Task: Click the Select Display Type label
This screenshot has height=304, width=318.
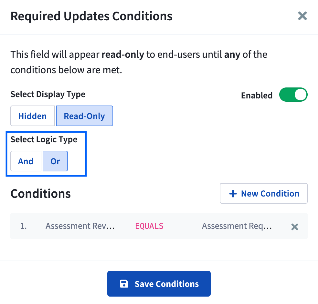Action: pos(48,94)
